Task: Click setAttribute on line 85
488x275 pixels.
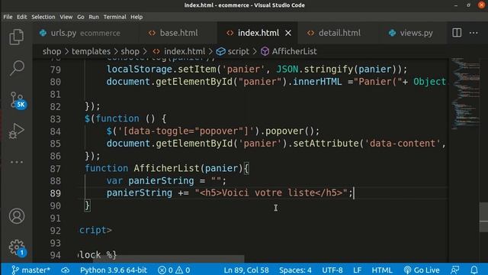Action: pyautogui.click(x=326, y=144)
